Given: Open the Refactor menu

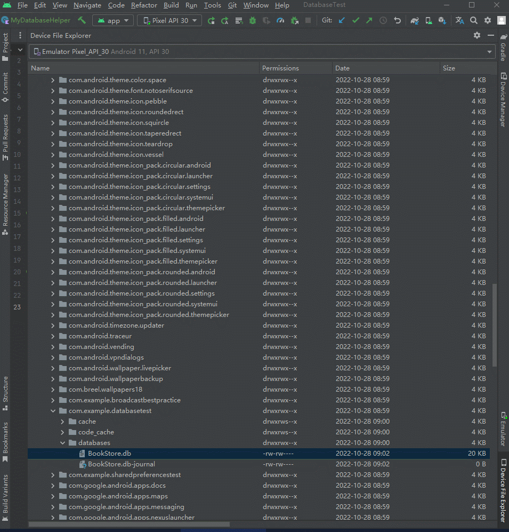Looking at the screenshot, I should click(x=144, y=5).
